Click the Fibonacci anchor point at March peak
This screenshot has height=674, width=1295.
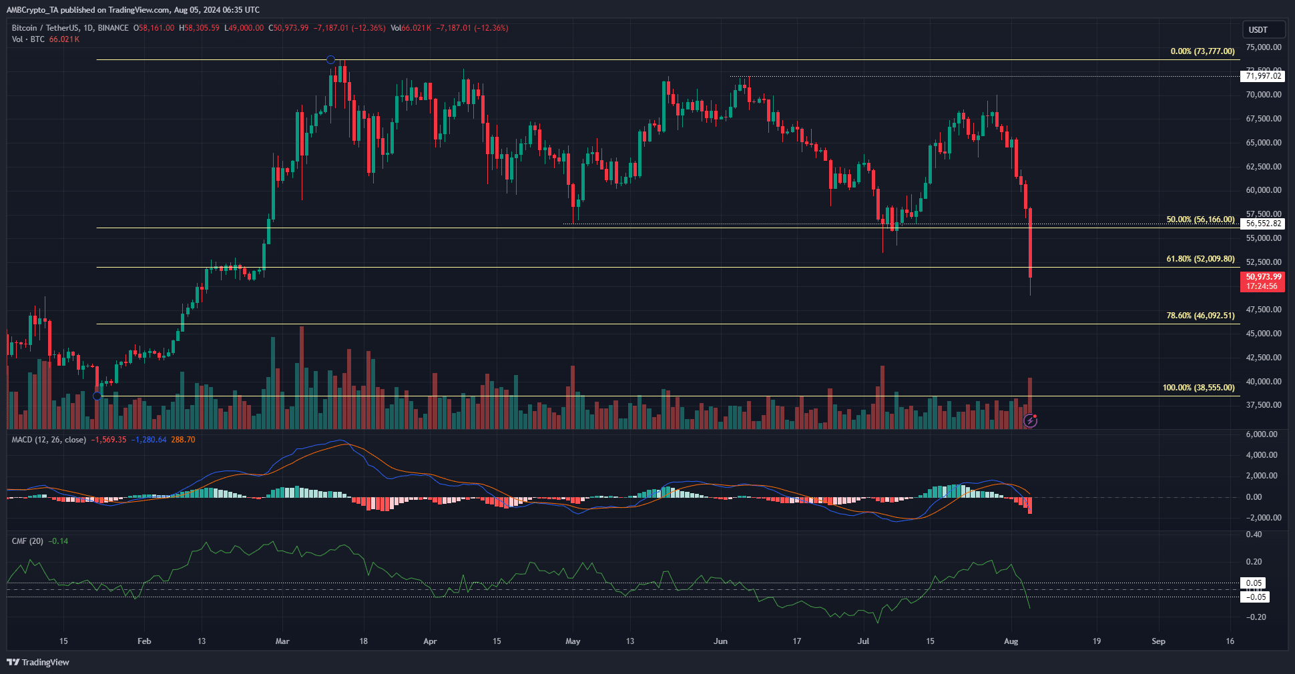[330, 60]
